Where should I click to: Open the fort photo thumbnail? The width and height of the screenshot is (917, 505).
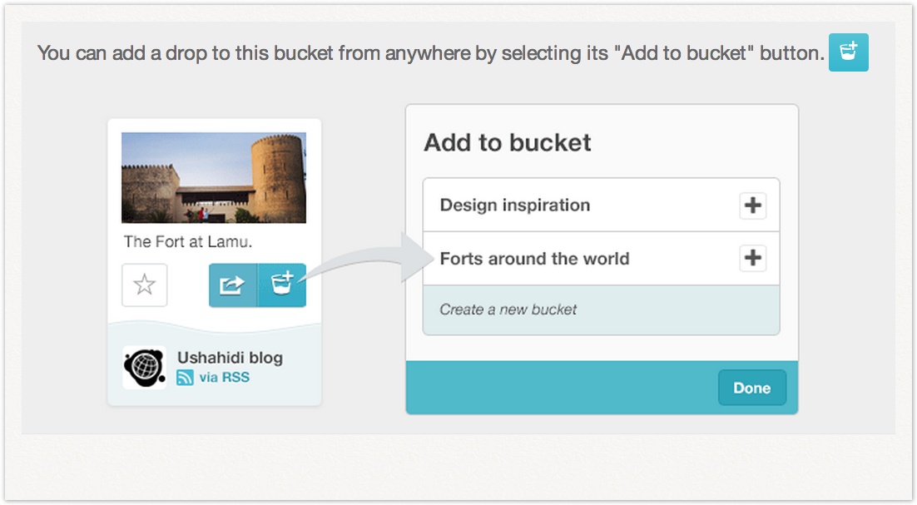point(214,178)
